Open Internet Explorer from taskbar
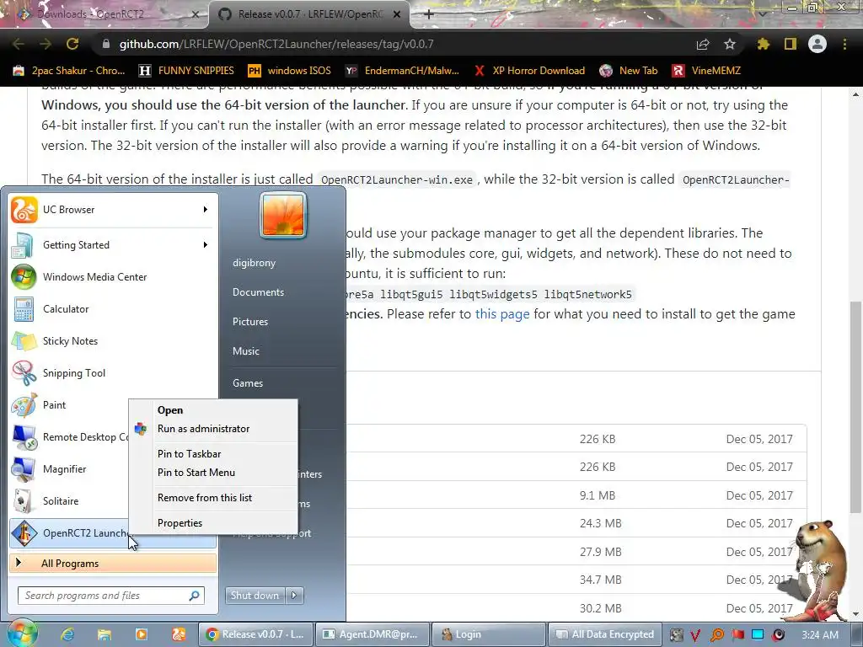The image size is (863, 647). point(67,634)
